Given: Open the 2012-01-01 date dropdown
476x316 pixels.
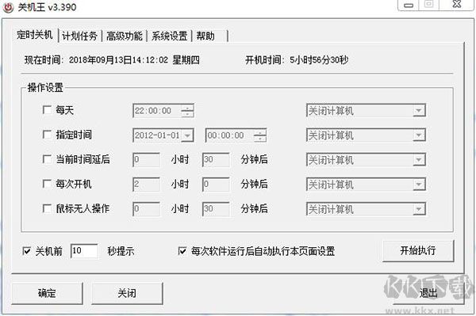Looking at the screenshot, I should [187, 135].
